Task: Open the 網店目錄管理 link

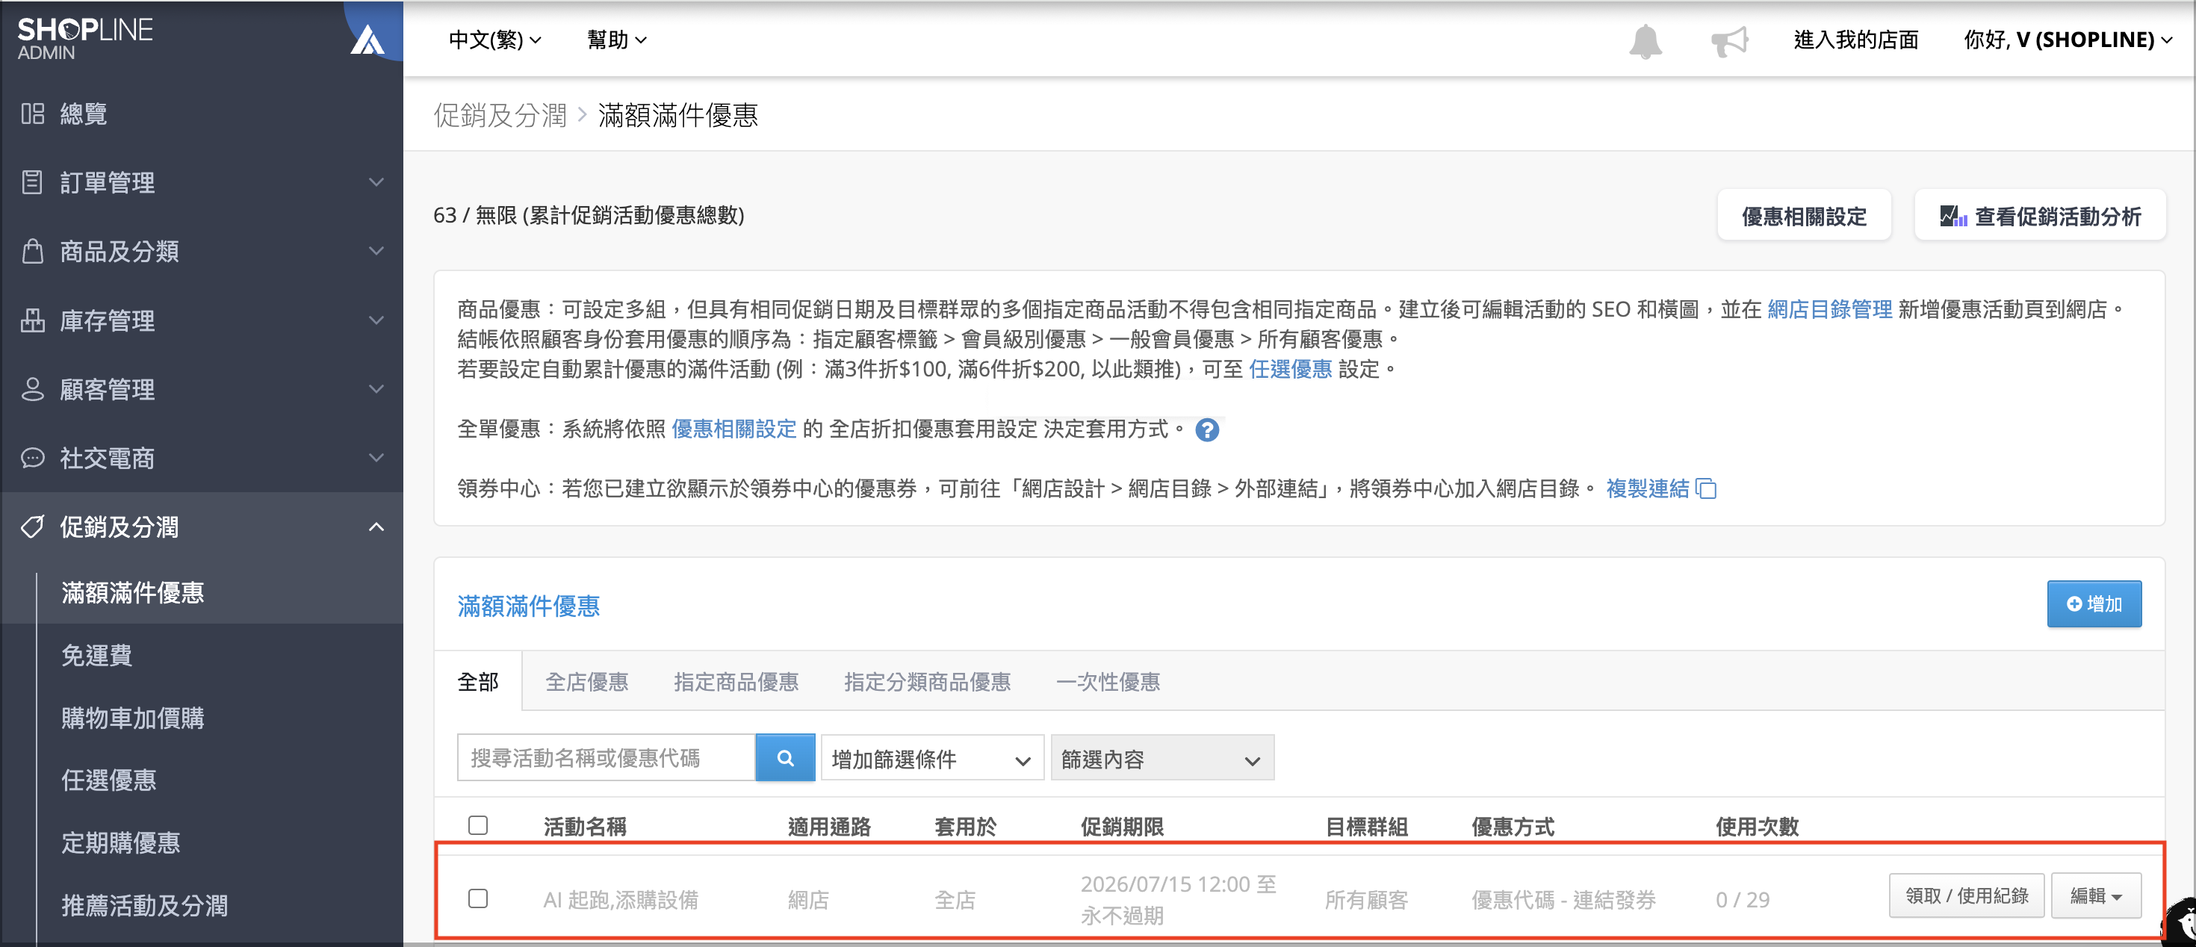Action: (x=1829, y=309)
